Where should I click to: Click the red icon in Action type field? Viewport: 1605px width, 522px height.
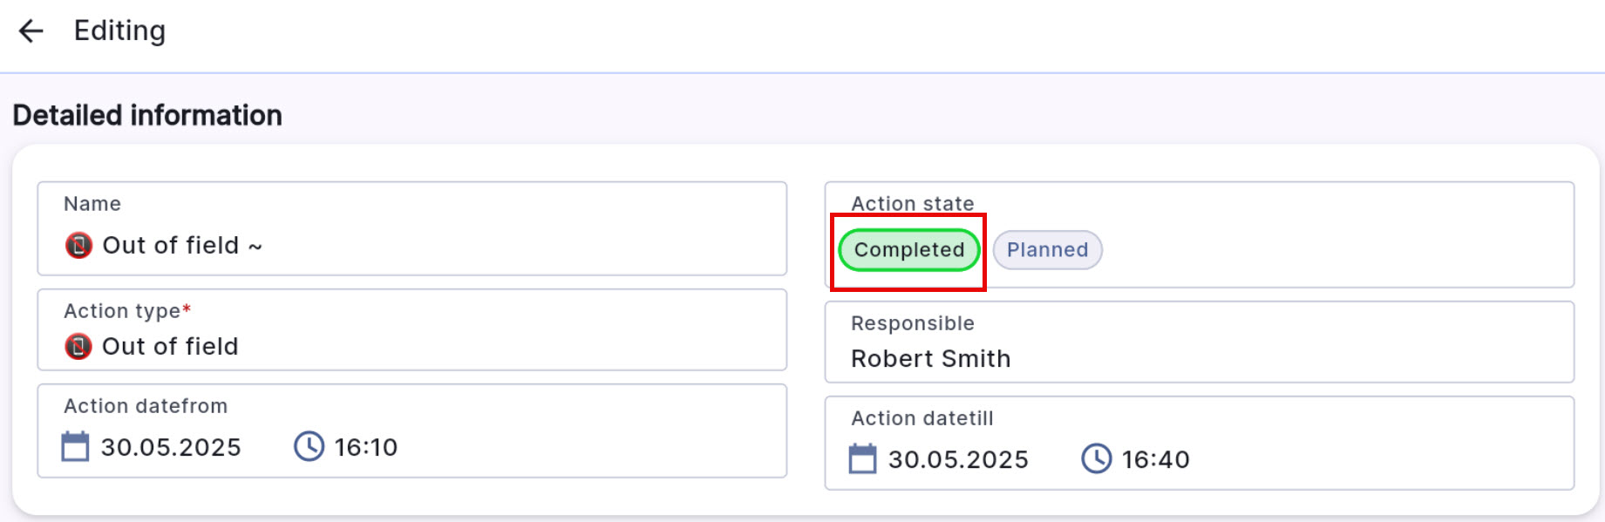coord(78,346)
